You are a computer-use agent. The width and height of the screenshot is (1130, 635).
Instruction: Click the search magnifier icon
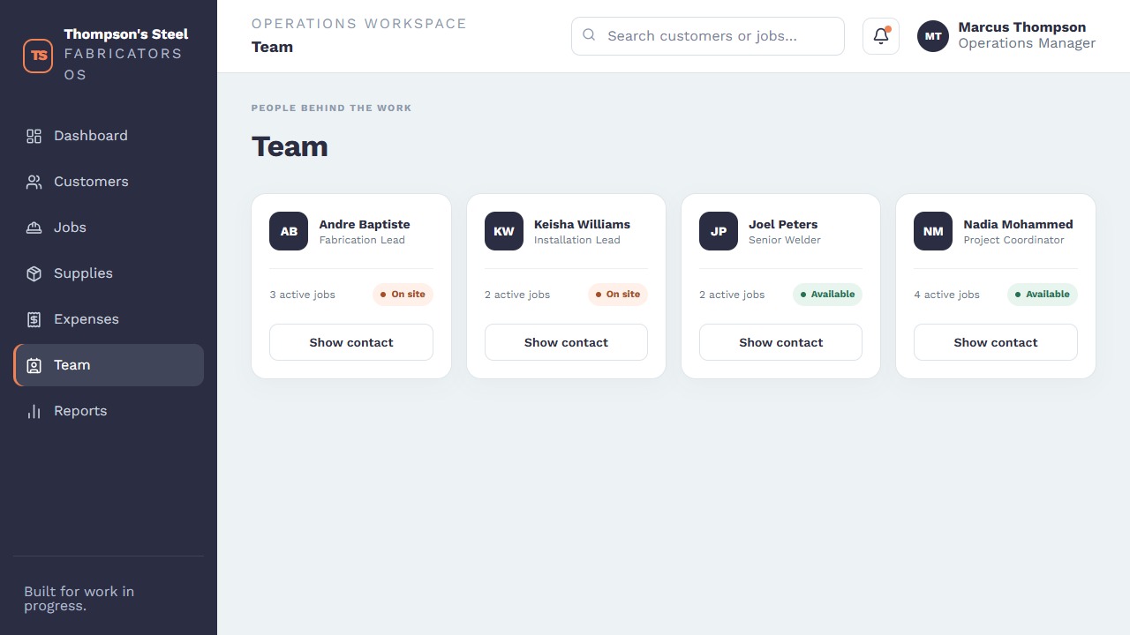589,35
